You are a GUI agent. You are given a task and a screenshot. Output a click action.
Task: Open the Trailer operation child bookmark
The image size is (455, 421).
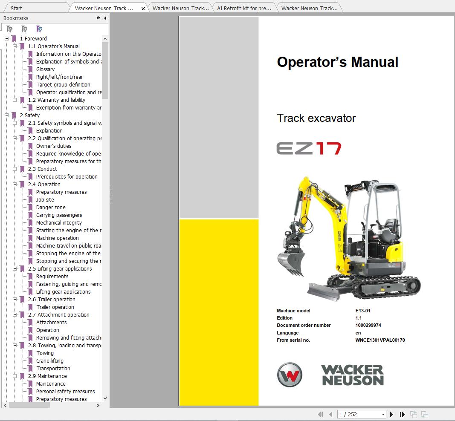point(55,307)
